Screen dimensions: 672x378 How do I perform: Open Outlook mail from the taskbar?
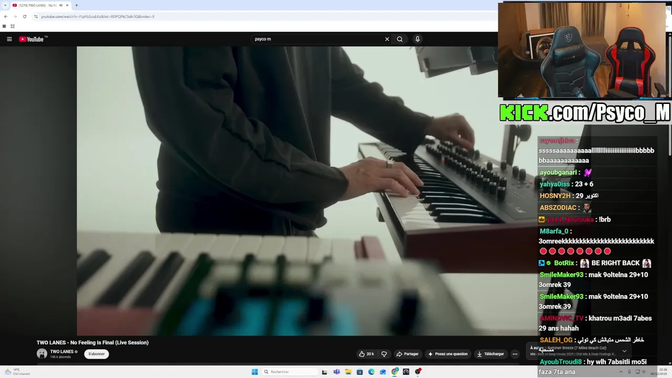(383, 372)
